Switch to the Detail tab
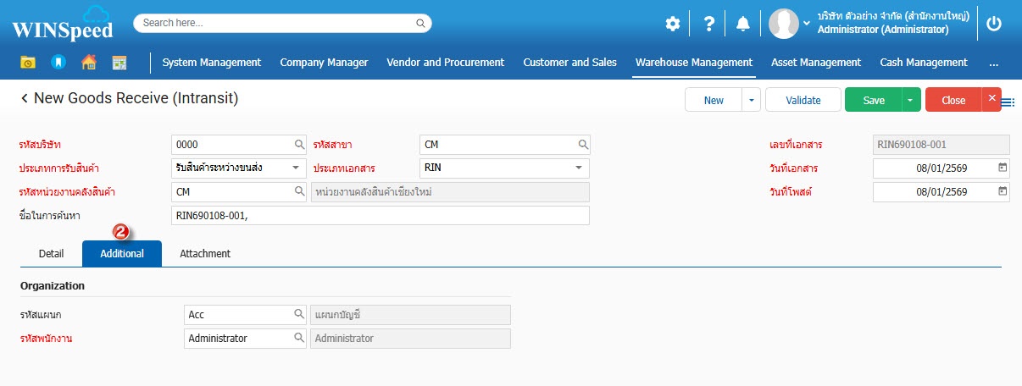 point(52,254)
